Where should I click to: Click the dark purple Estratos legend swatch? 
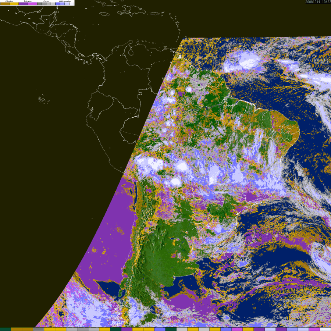(x=23, y=4)
